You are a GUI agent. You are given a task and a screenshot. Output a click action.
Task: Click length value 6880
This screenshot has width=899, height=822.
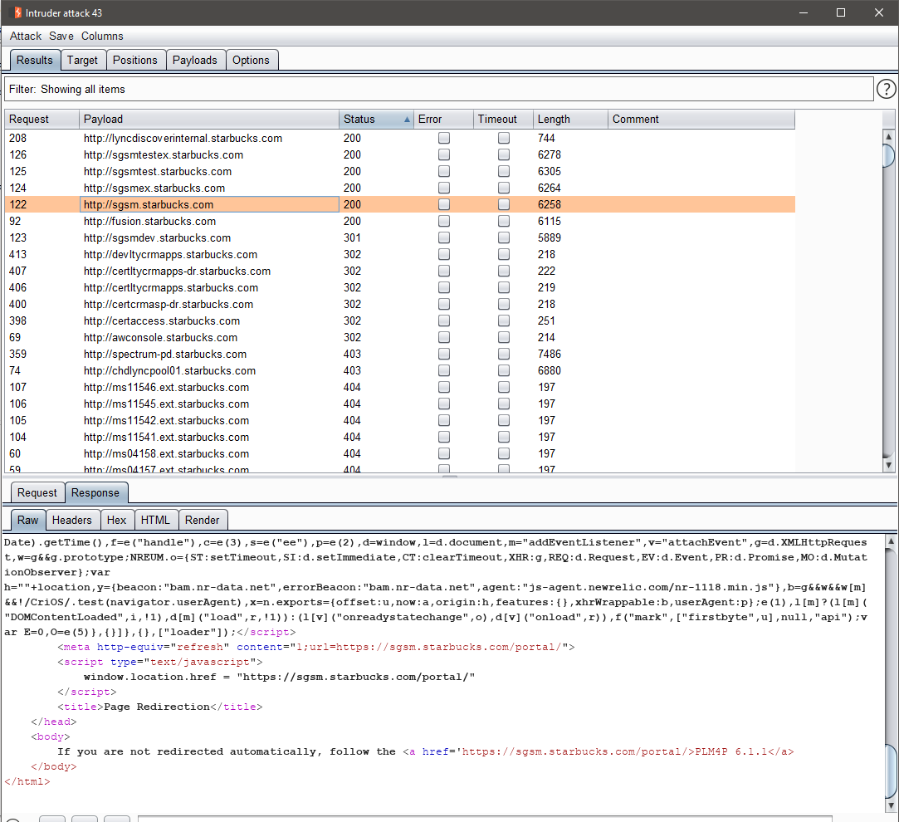click(550, 371)
